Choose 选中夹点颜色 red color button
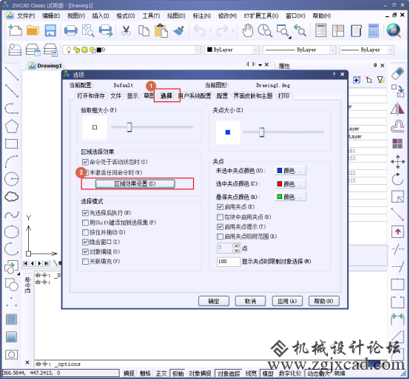410x380 pixels. [290, 184]
